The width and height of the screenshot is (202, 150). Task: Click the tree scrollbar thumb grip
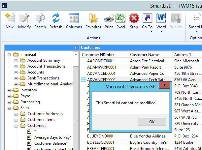pos(76,121)
